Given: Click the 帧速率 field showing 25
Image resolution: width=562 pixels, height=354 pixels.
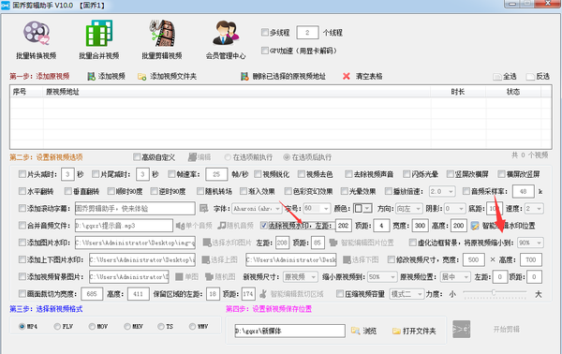Looking at the screenshot, I should click(216, 174).
